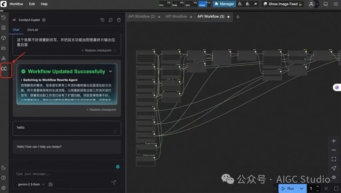Open the Workflow menu
This screenshot has width=341, height=193.
coord(16,4)
